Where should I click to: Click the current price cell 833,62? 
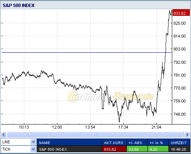tap(114, 149)
